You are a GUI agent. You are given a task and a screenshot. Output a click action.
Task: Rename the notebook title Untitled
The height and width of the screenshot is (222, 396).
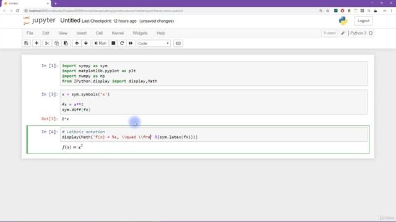[70, 20]
